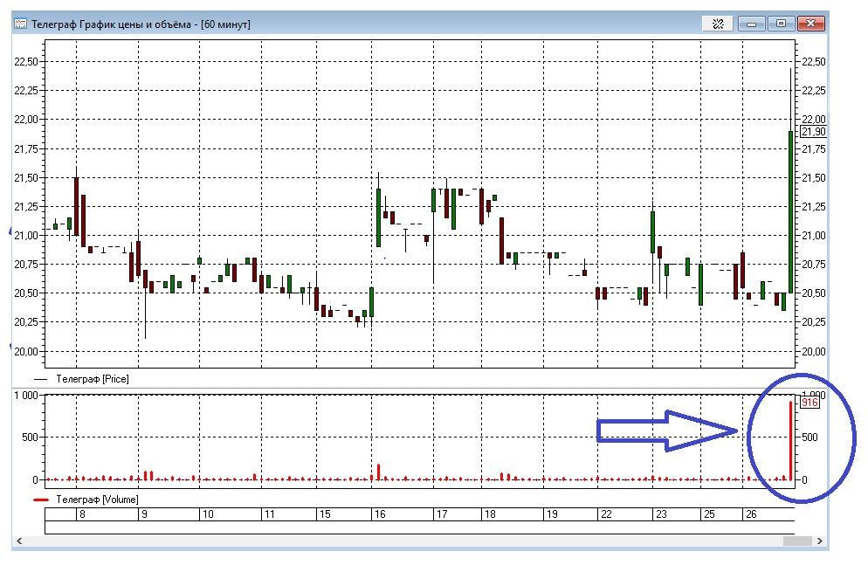Click the current price marker 21,90

[813, 132]
